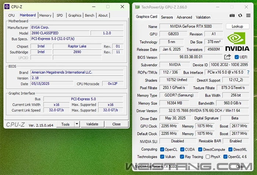The image size is (257, 175).
Task: Click the Current Link Width x16 value
Action: coord(57,105)
